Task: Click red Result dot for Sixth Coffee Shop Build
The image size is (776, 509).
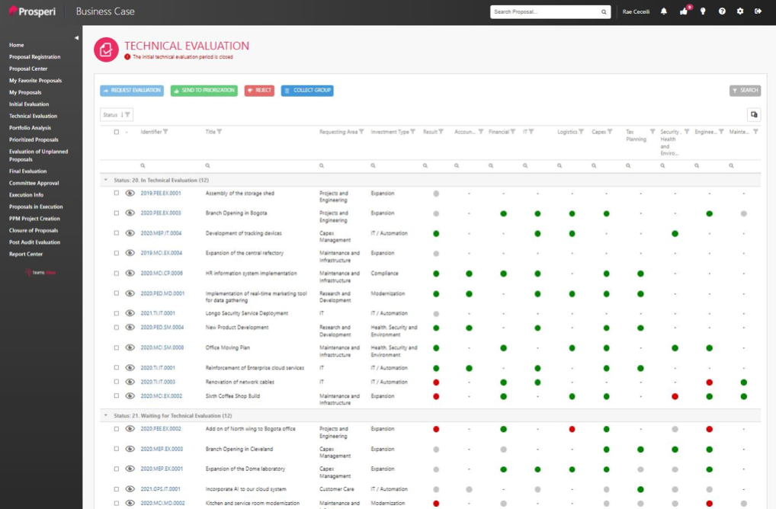Action: click(436, 396)
